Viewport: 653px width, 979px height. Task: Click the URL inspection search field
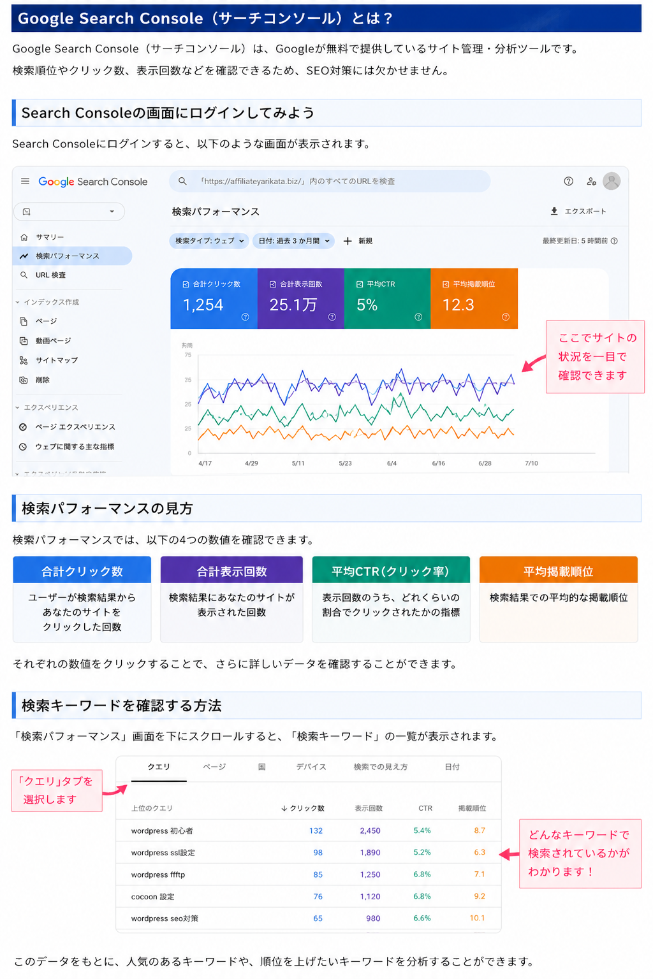pos(330,181)
